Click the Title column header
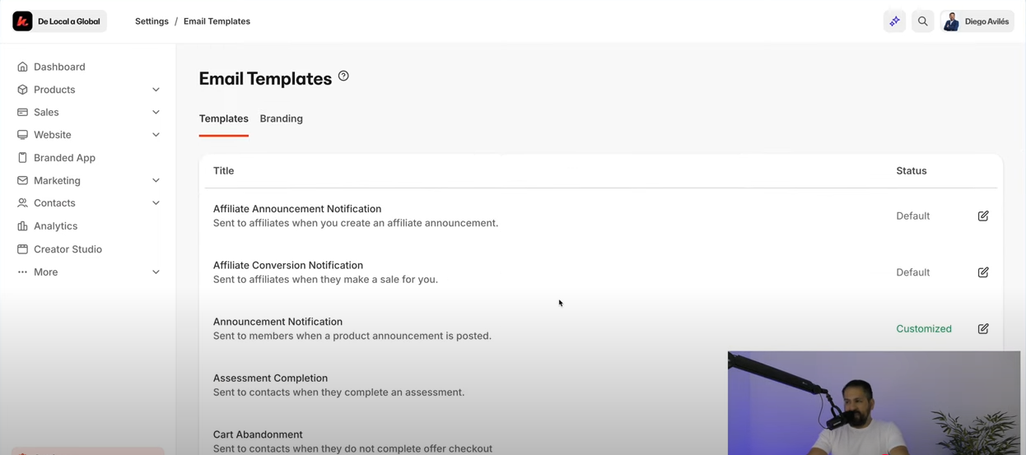 click(223, 171)
